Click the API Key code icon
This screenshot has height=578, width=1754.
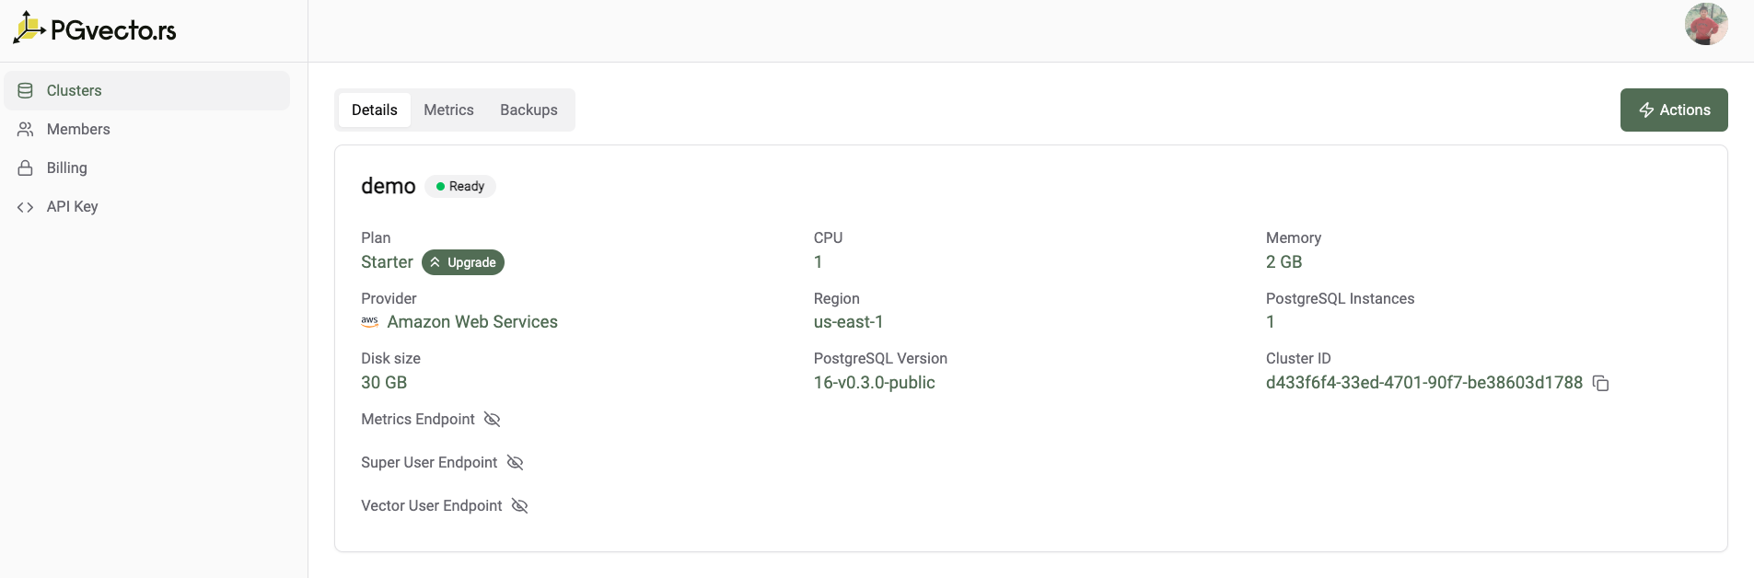26,207
